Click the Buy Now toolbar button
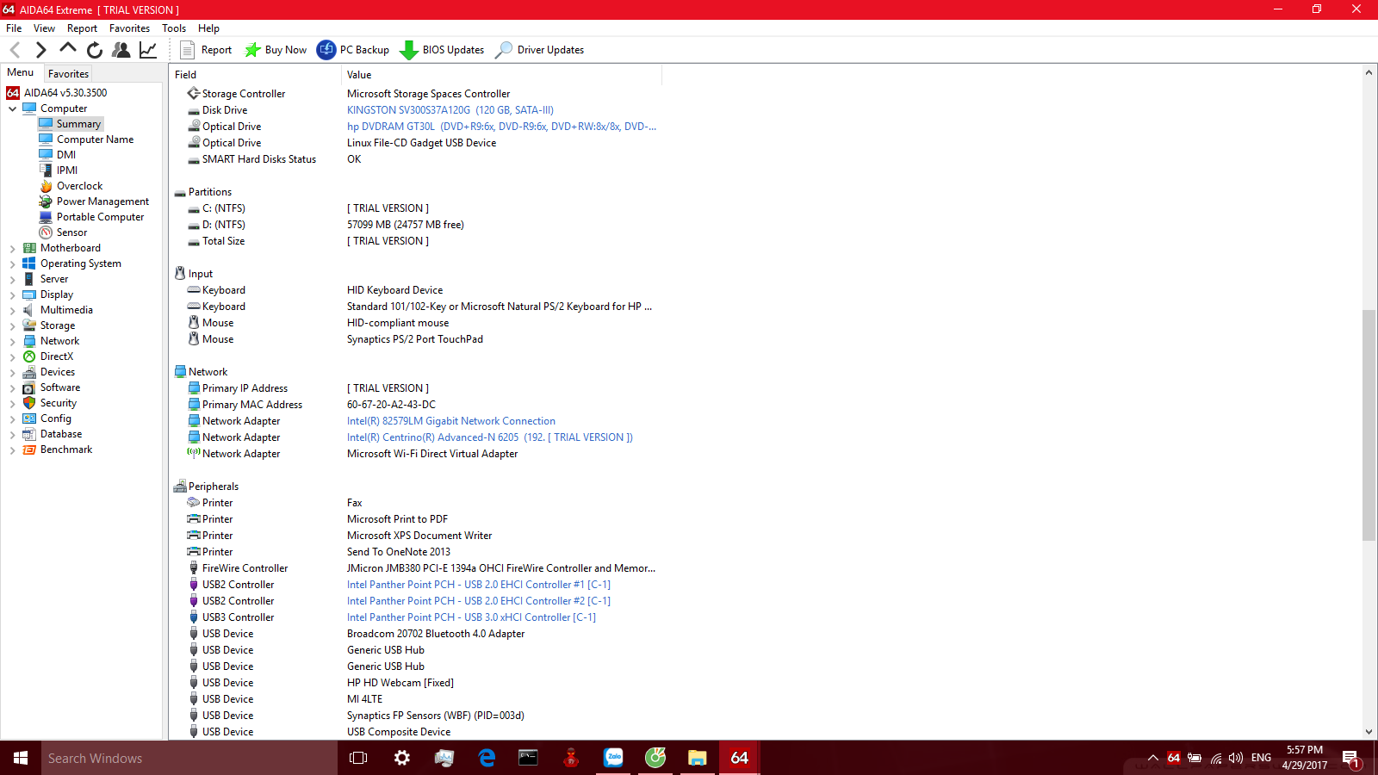 tap(276, 50)
